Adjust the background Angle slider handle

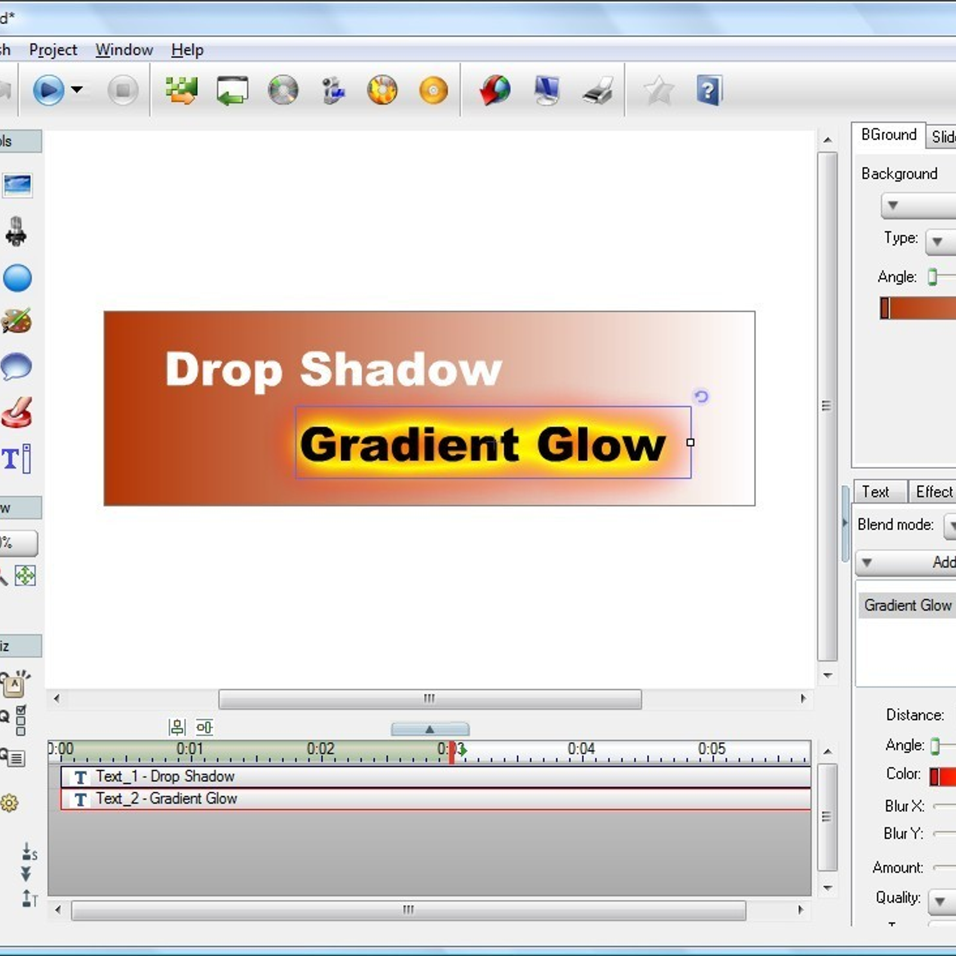click(x=932, y=277)
